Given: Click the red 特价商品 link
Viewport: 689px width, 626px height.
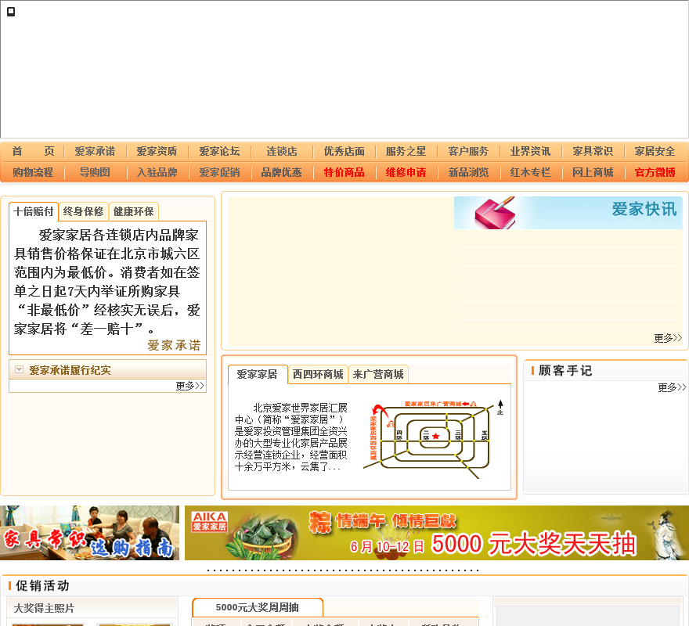Looking at the screenshot, I should (344, 172).
